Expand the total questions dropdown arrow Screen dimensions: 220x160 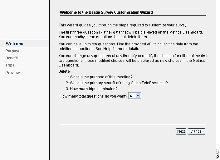(138, 96)
